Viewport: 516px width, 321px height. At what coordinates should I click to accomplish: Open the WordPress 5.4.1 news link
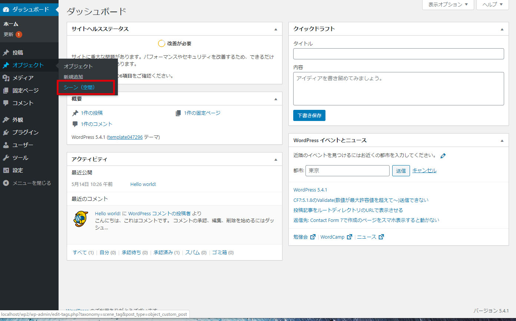click(x=310, y=190)
